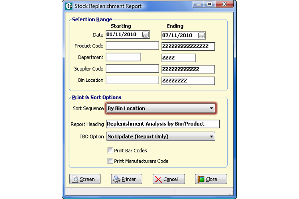Edit the Report Heading text field
The image size is (299, 199).
163,124
